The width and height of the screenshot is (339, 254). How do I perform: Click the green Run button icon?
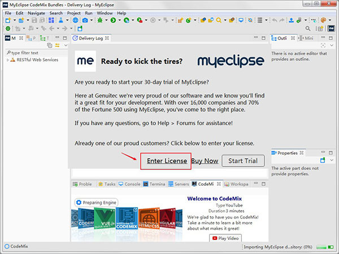coord(113,20)
